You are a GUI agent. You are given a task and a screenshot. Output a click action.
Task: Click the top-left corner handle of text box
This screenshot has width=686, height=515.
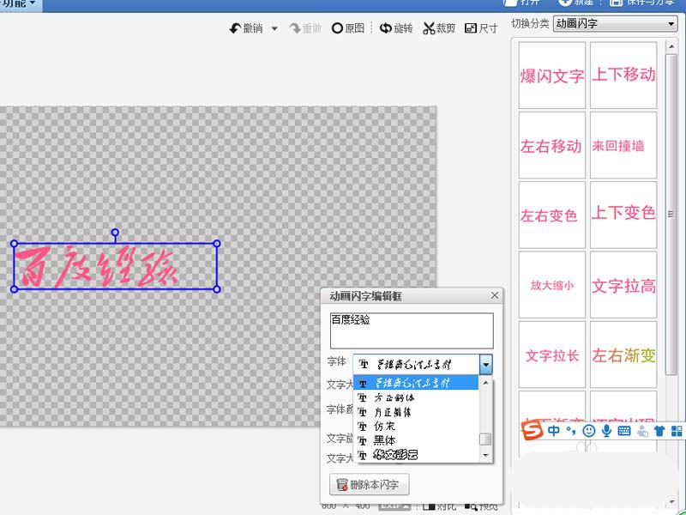coord(14,244)
